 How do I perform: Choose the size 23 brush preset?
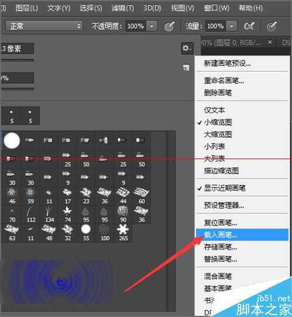pyautogui.click(x=86, y=196)
